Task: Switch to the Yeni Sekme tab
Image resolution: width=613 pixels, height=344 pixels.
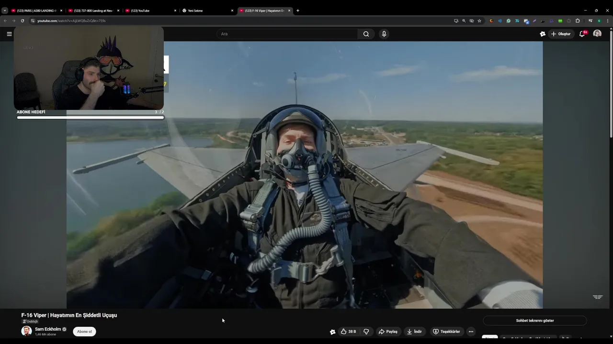Action: pos(208,11)
